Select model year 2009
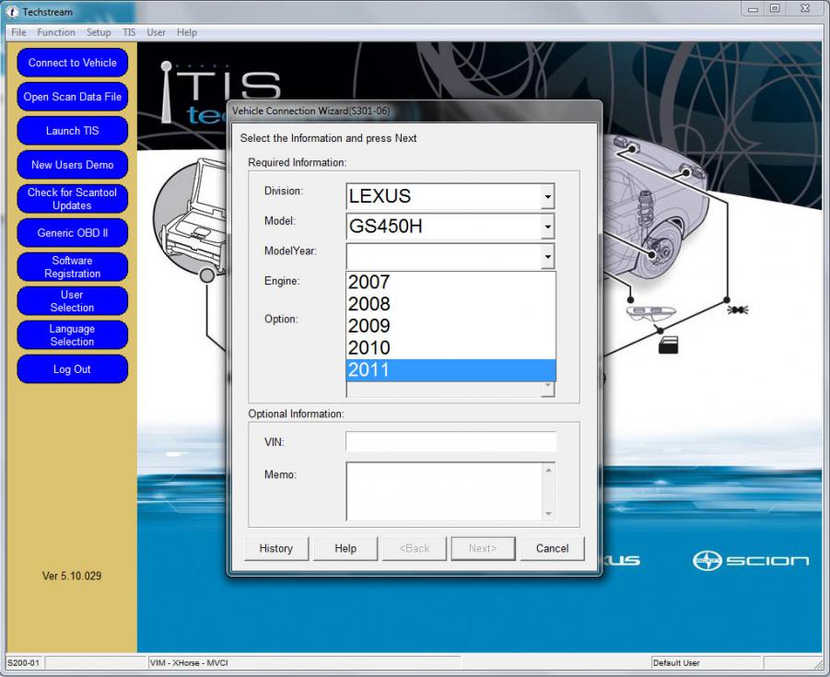The image size is (830, 677). 450,326
